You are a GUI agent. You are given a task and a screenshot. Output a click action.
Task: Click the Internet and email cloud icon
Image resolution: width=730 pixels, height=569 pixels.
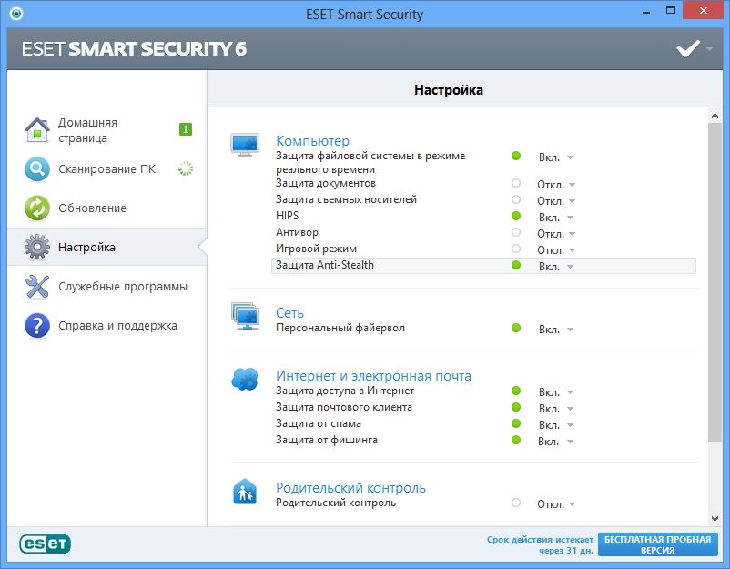pos(245,379)
